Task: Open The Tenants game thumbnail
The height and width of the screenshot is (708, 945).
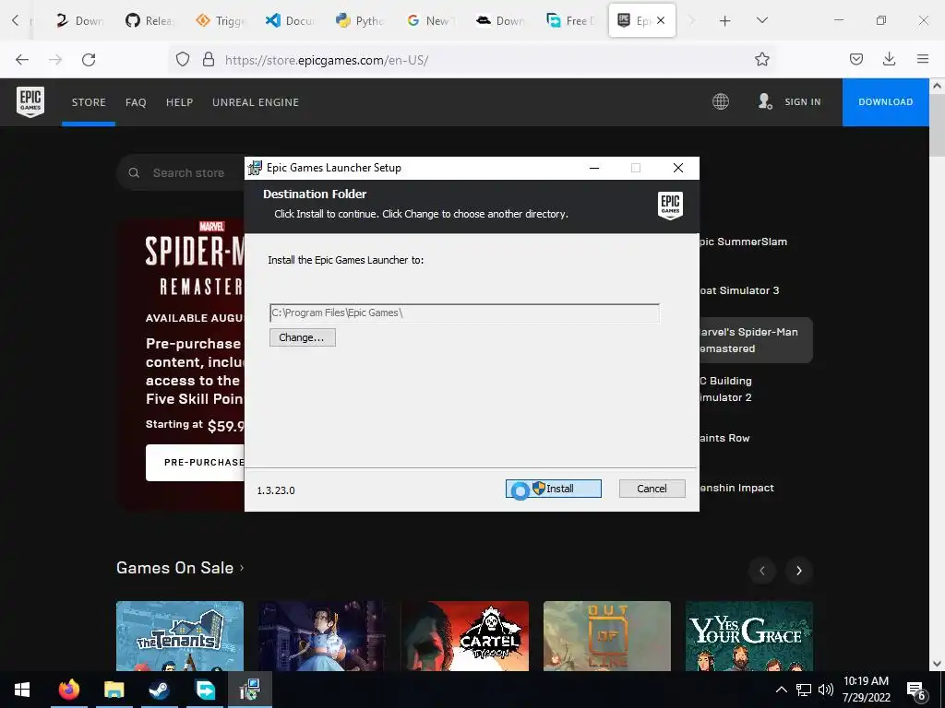Action: pyautogui.click(x=180, y=636)
